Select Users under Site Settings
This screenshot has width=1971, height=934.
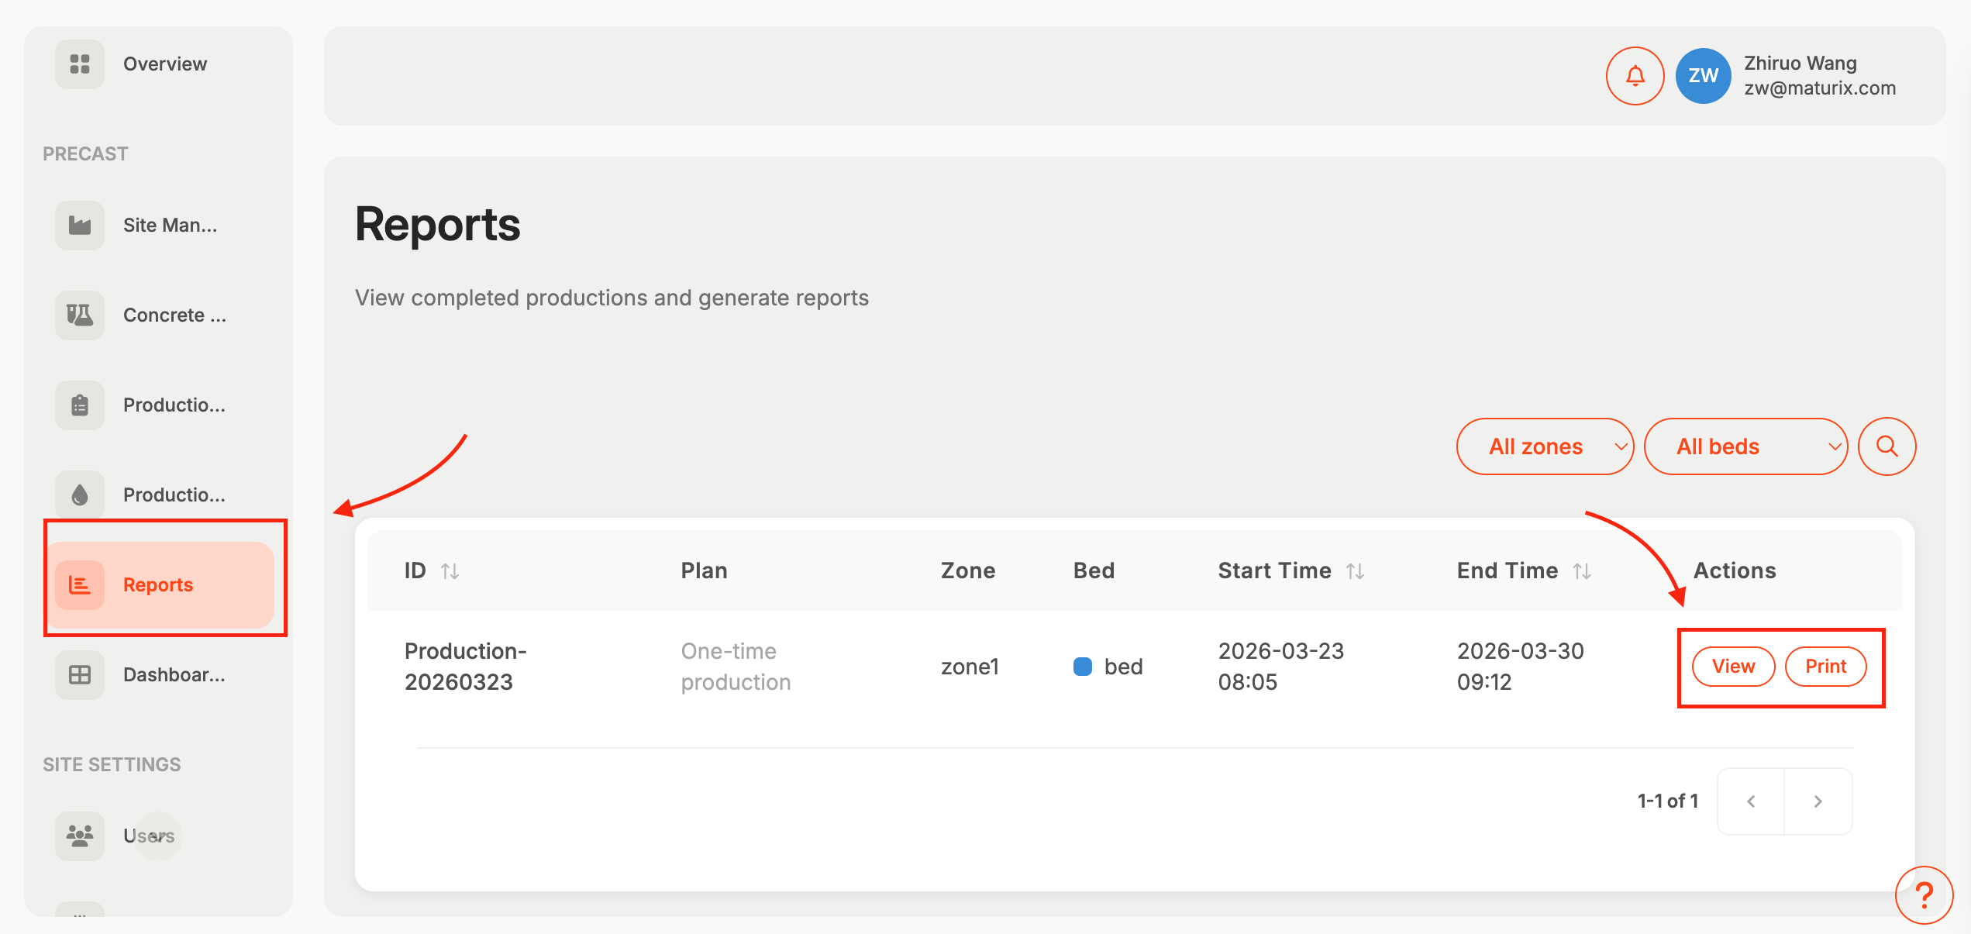(147, 836)
